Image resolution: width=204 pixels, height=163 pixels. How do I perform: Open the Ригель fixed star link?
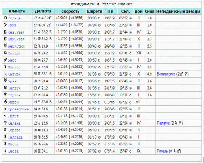tap(162, 151)
